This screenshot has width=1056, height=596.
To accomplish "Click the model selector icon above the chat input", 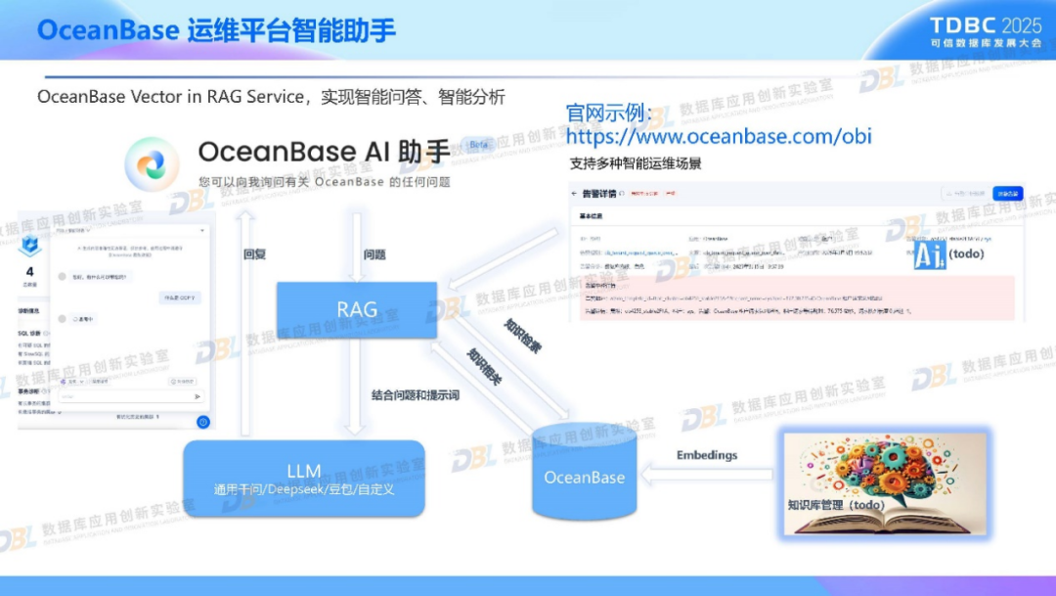I will tap(64, 382).
